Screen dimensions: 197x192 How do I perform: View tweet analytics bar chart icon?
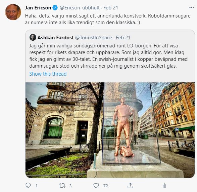click(164, 186)
